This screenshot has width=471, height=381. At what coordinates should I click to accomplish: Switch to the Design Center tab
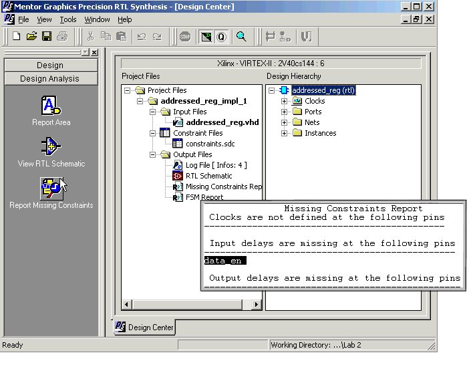(145, 328)
